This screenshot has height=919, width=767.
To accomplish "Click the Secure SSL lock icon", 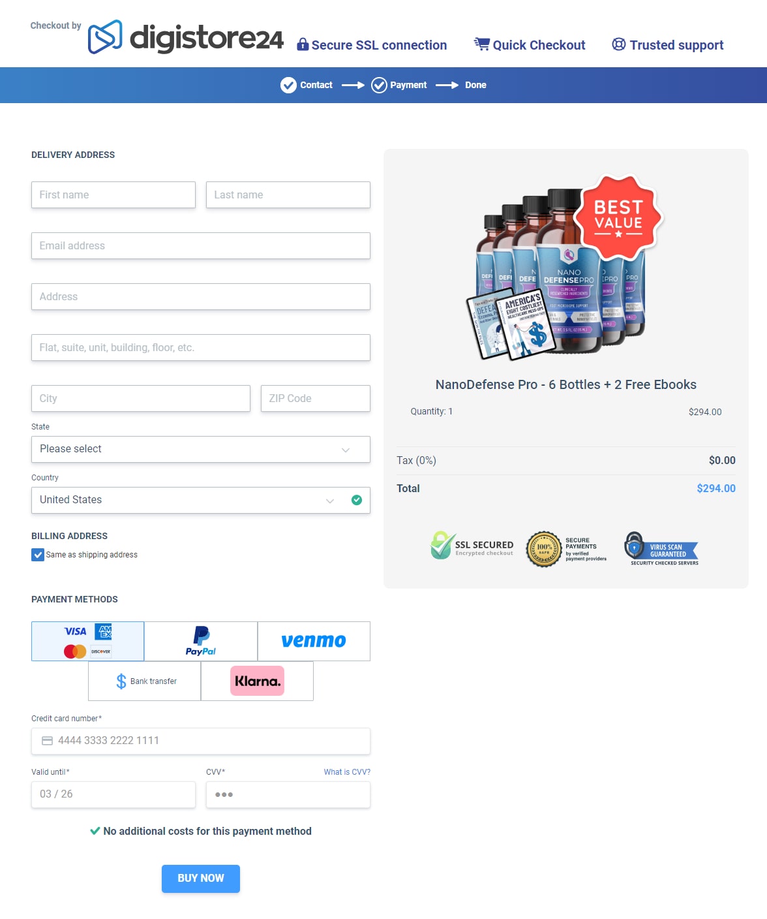I will click(x=303, y=44).
